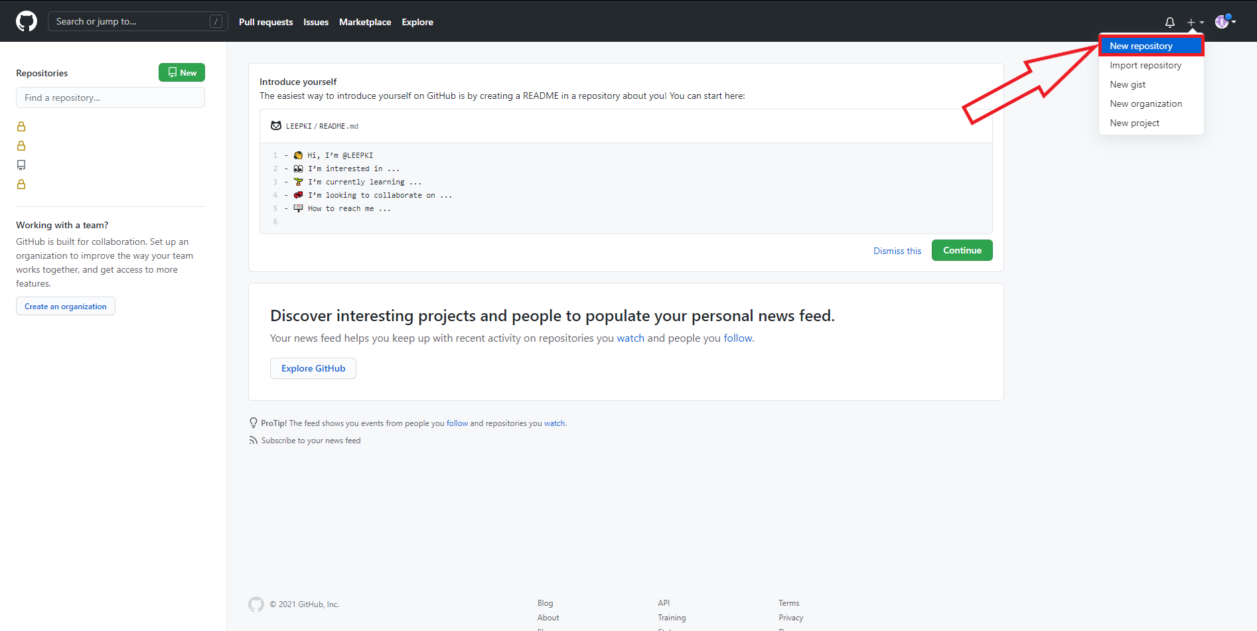The width and height of the screenshot is (1257, 631).
Task: Focus the Search or jump to field
Action: coord(138,21)
